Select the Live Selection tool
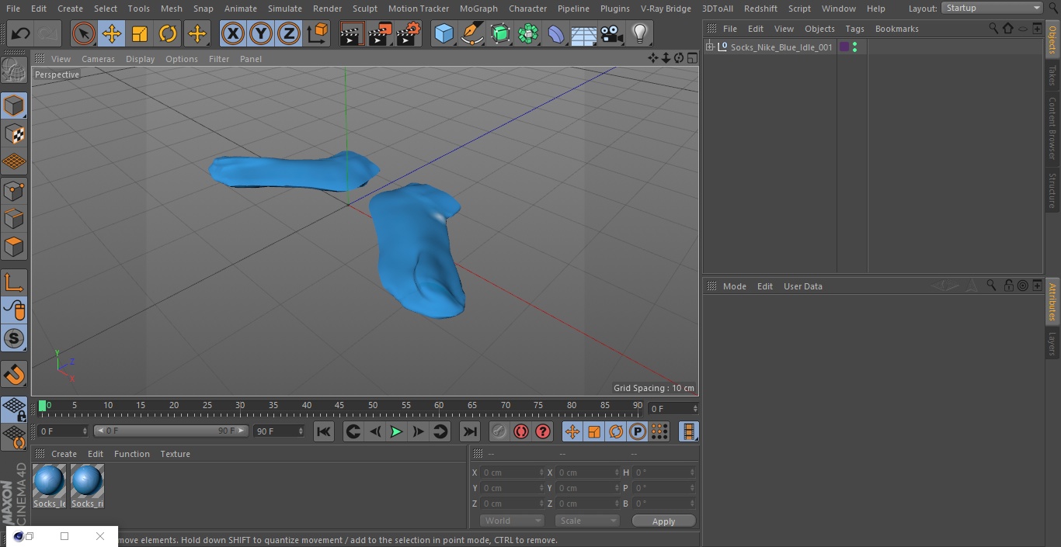Screen dimensions: 1061x547 (x=84, y=33)
